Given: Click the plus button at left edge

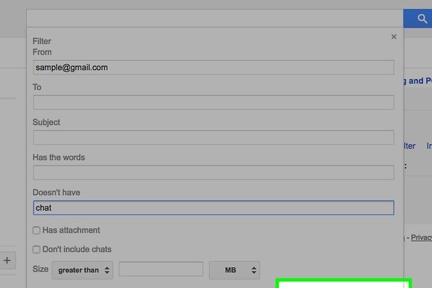Looking at the screenshot, I should [7, 260].
